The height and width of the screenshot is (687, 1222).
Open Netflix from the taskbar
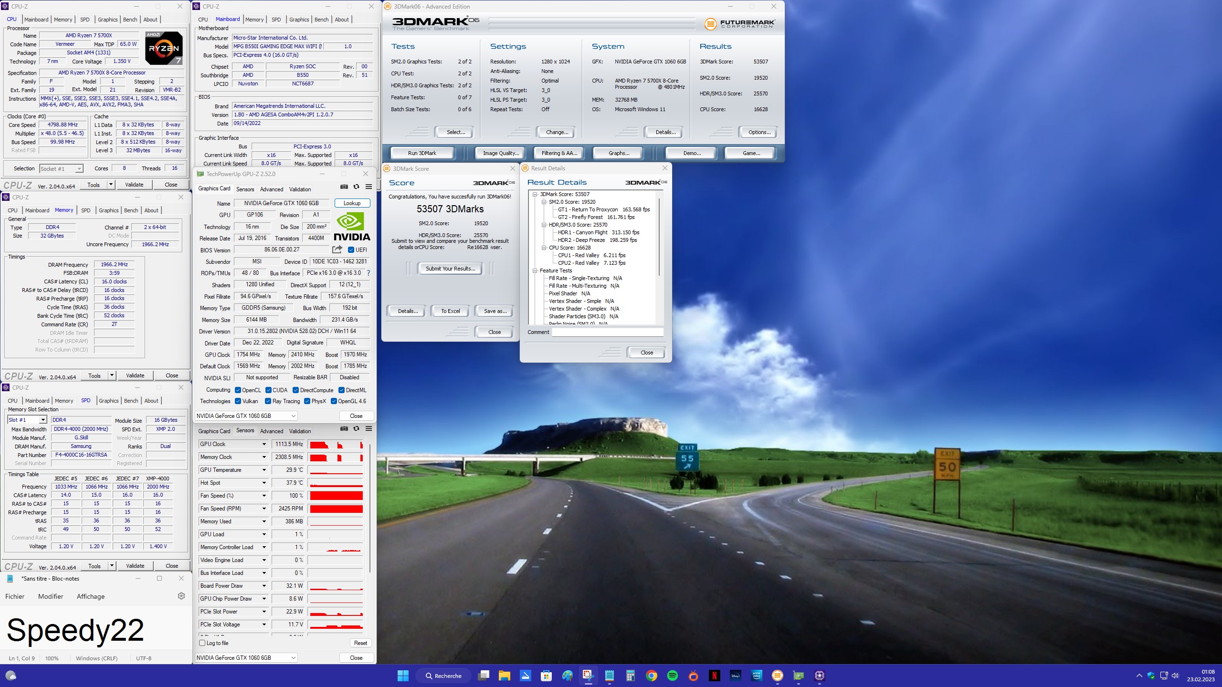click(715, 676)
